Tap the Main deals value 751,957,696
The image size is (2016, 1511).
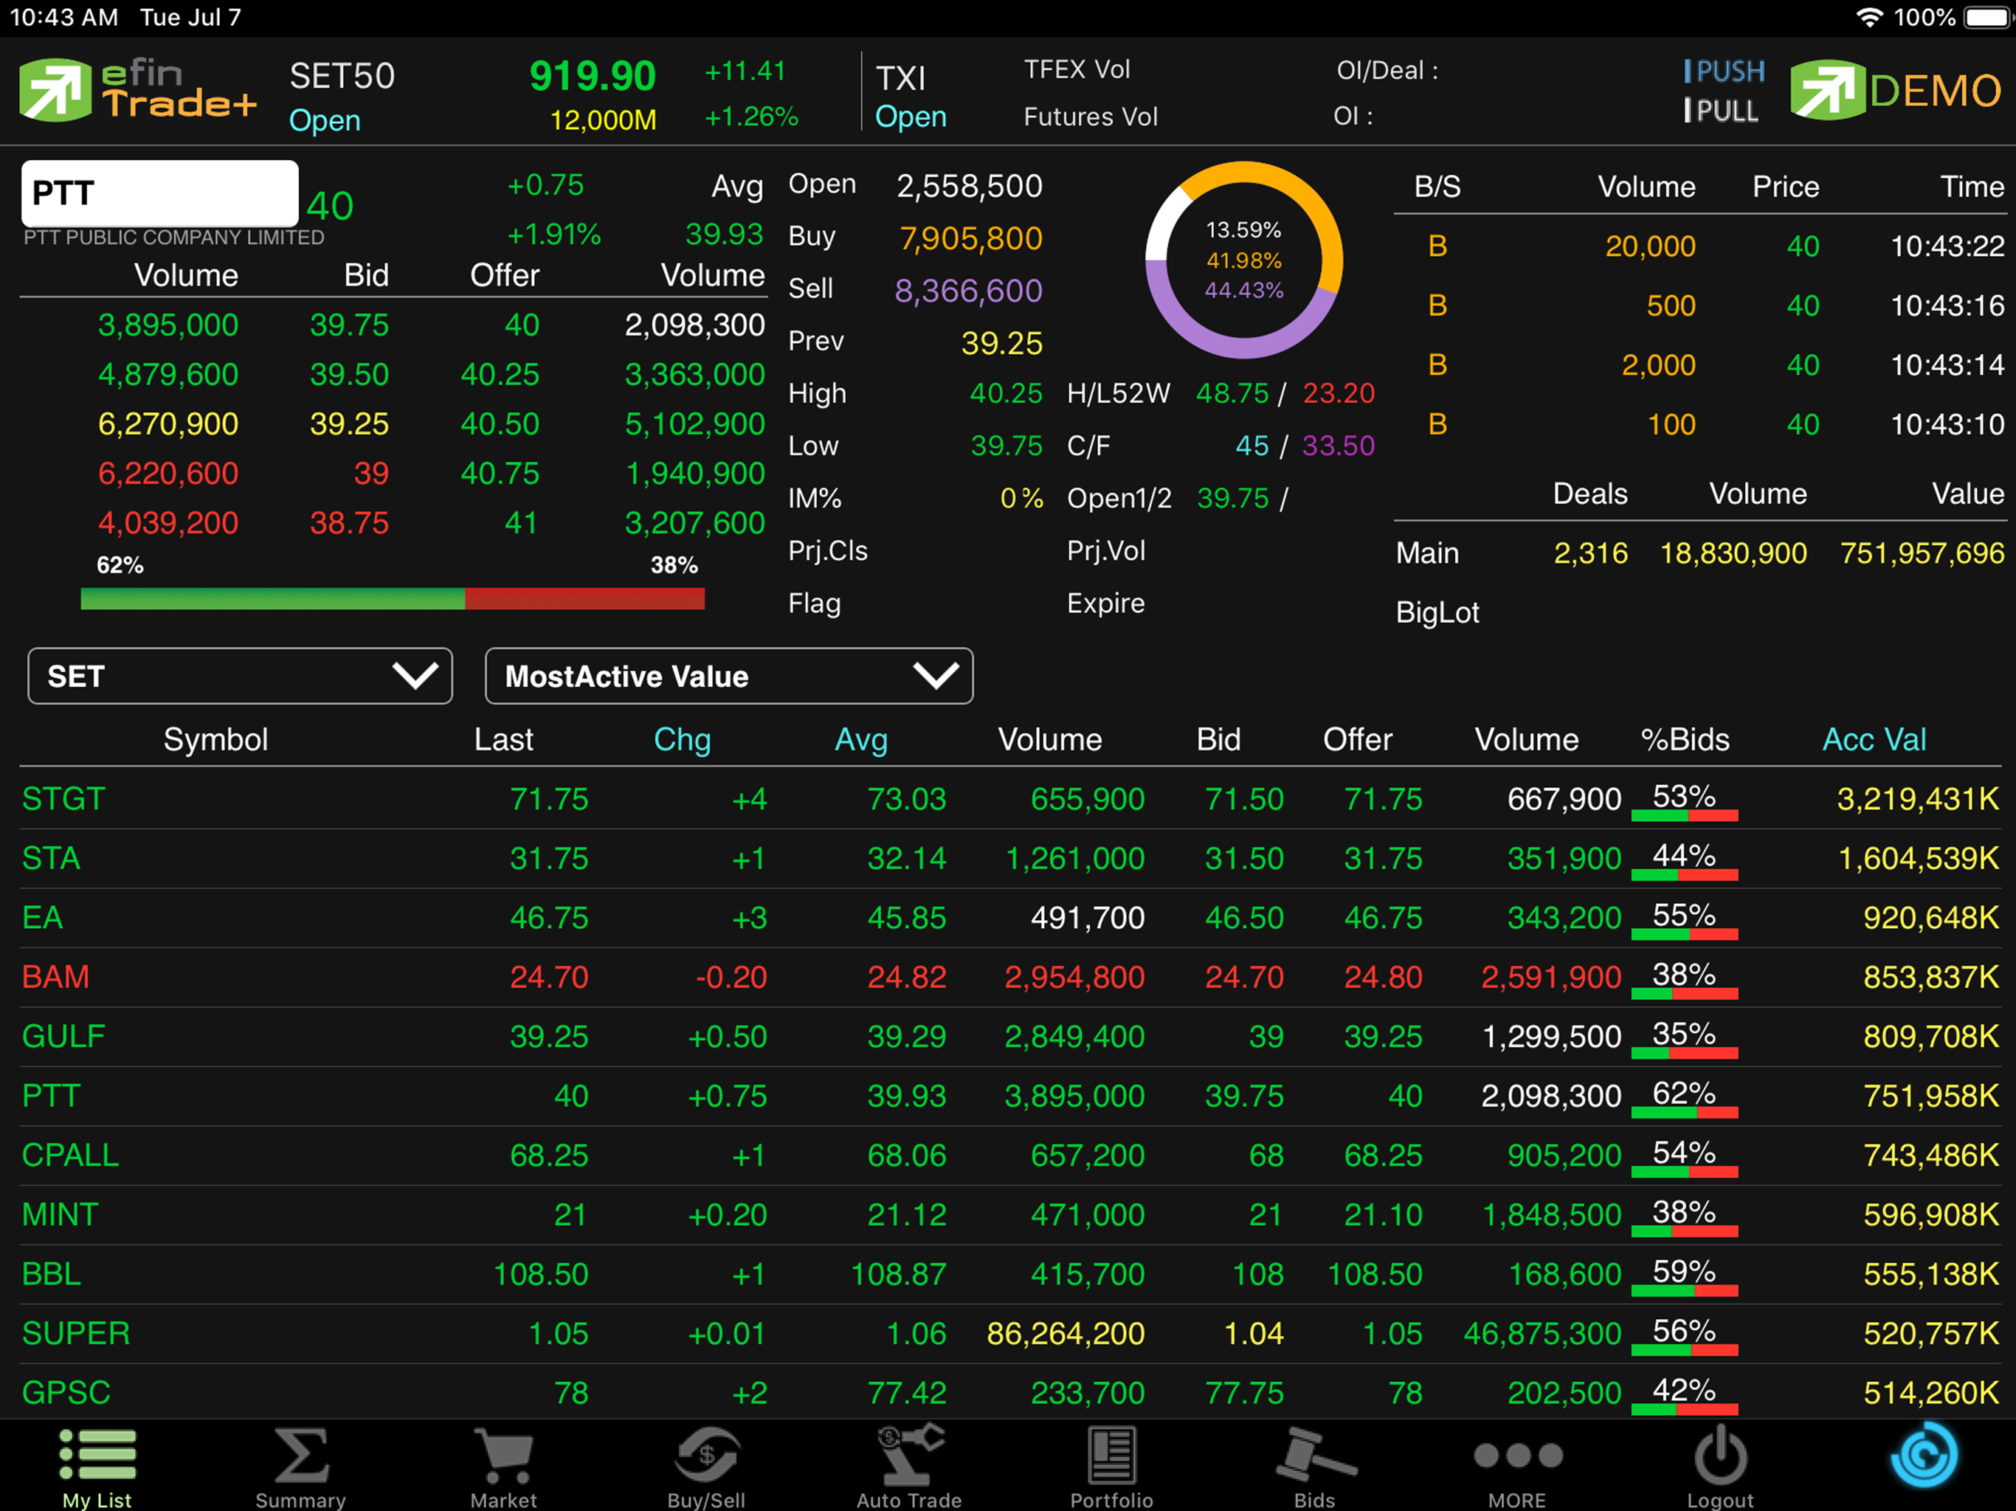coord(1922,553)
